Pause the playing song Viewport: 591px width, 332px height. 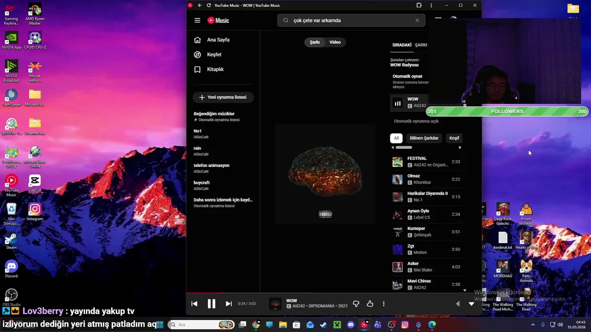(x=211, y=303)
